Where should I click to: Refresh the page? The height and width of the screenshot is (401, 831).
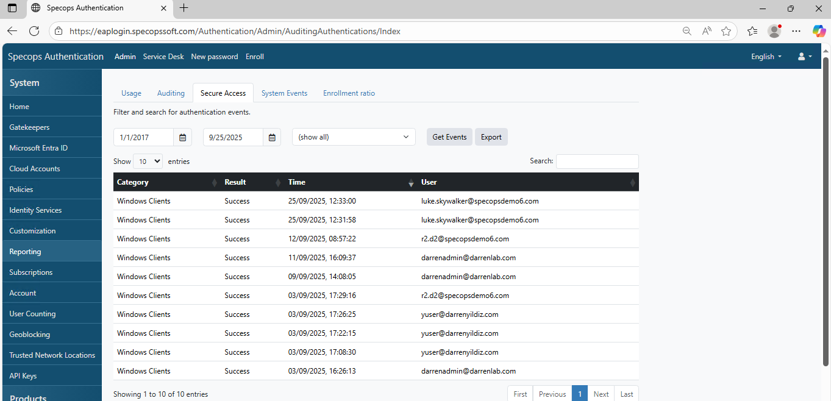pos(34,30)
